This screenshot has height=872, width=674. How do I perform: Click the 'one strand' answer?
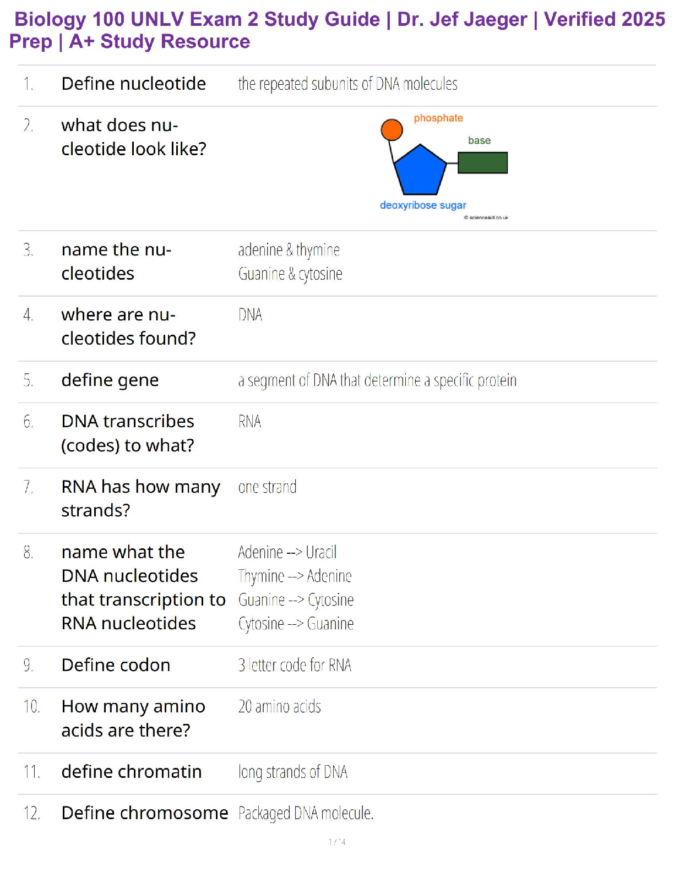pyautogui.click(x=267, y=487)
